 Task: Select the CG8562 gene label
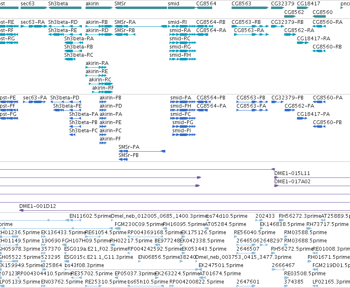(x=294, y=12)
